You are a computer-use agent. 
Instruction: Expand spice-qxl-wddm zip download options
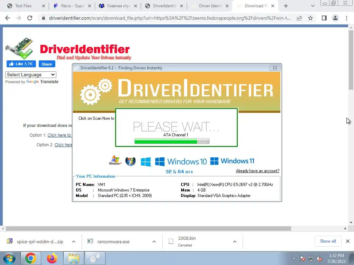tap(74, 242)
